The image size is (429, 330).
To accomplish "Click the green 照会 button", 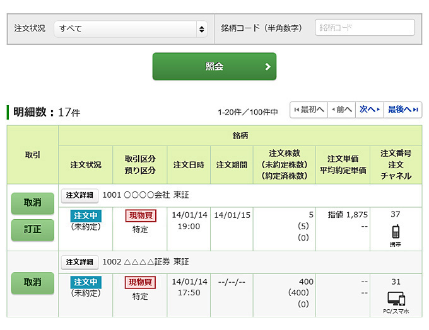I will [x=214, y=66].
